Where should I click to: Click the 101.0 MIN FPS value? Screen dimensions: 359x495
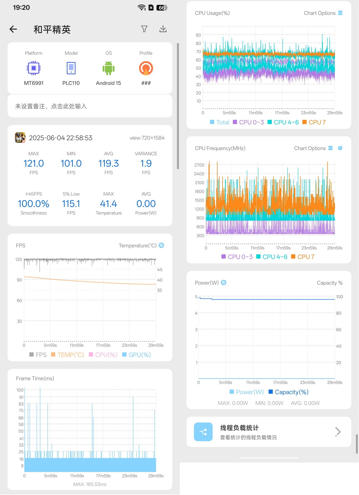coord(71,163)
